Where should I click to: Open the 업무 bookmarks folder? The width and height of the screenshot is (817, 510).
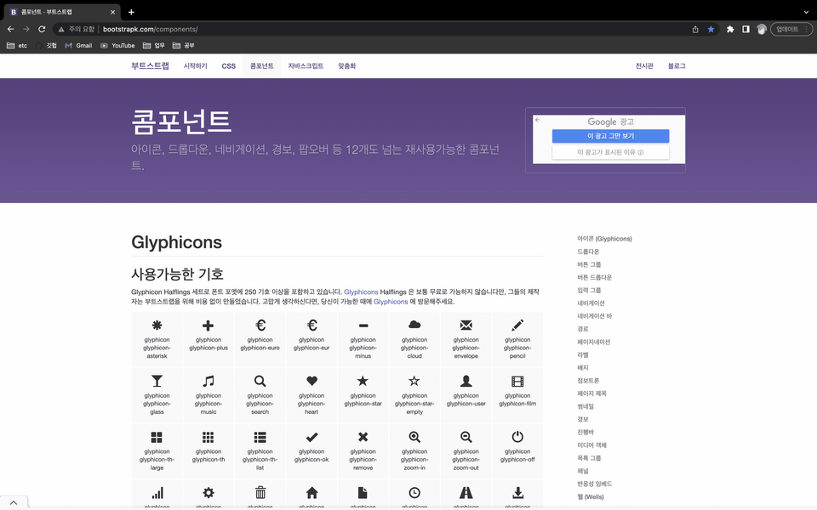[154, 46]
